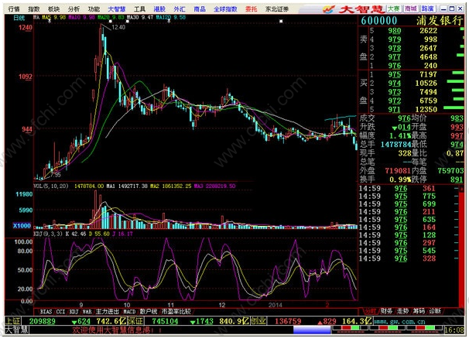Open the 走势 tab in the right panel

(x=402, y=311)
